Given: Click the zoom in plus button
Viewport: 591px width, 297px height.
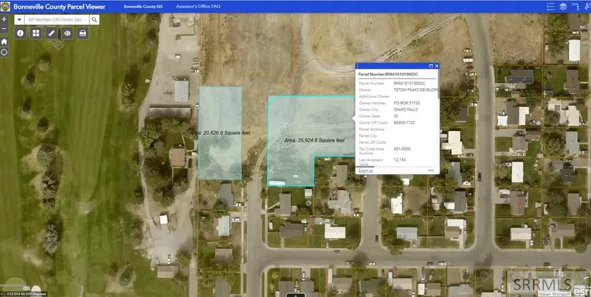Looking at the screenshot, I should tap(4, 19).
